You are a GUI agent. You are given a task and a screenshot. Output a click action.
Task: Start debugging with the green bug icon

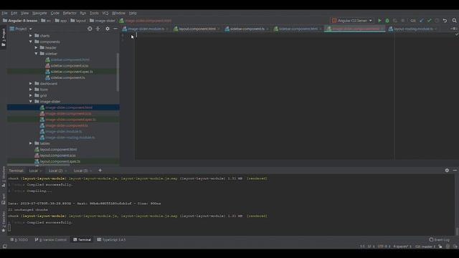(387, 21)
